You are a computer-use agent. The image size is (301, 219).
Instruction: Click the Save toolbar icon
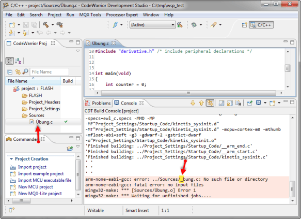tap(26, 25)
